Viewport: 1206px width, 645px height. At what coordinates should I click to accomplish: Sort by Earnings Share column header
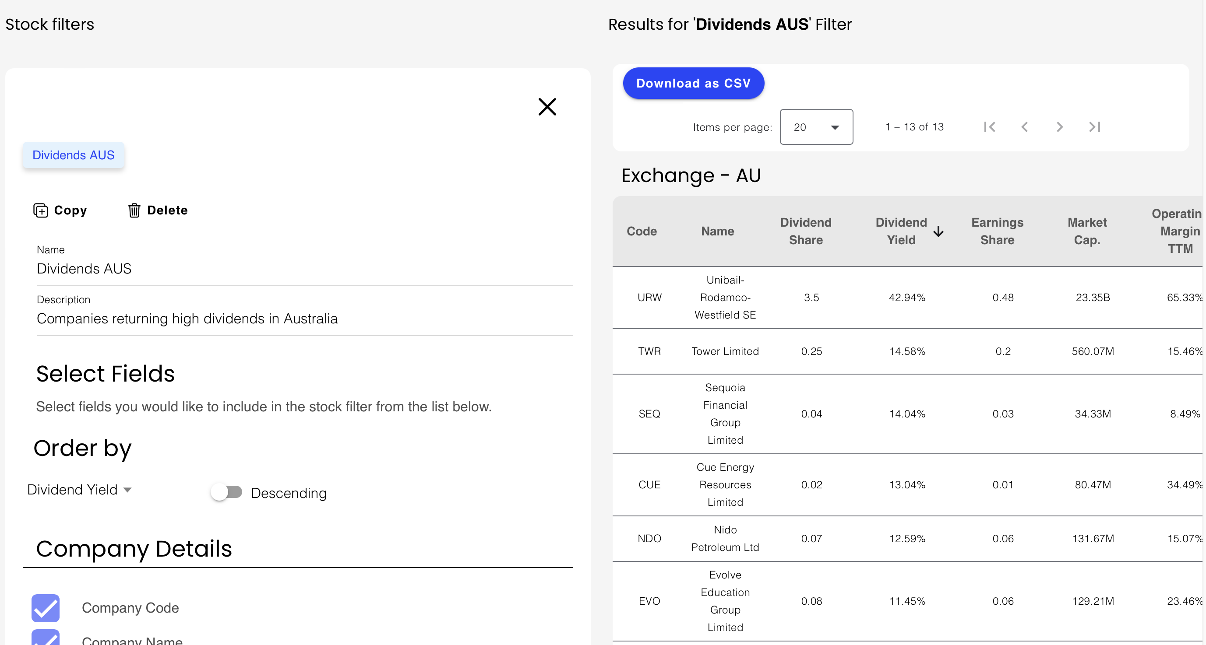click(997, 231)
